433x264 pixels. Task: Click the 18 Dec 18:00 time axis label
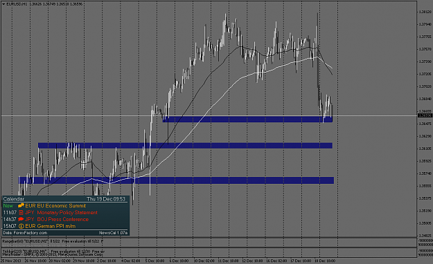tap(325, 261)
